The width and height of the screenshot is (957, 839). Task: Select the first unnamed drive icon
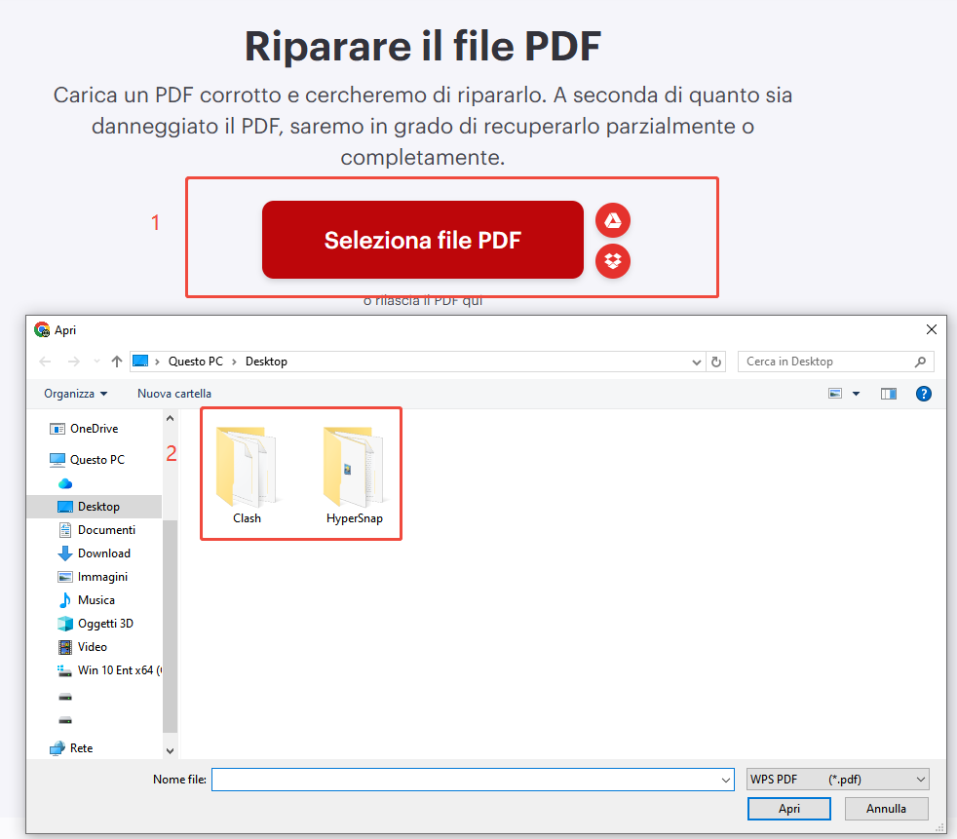click(x=65, y=696)
